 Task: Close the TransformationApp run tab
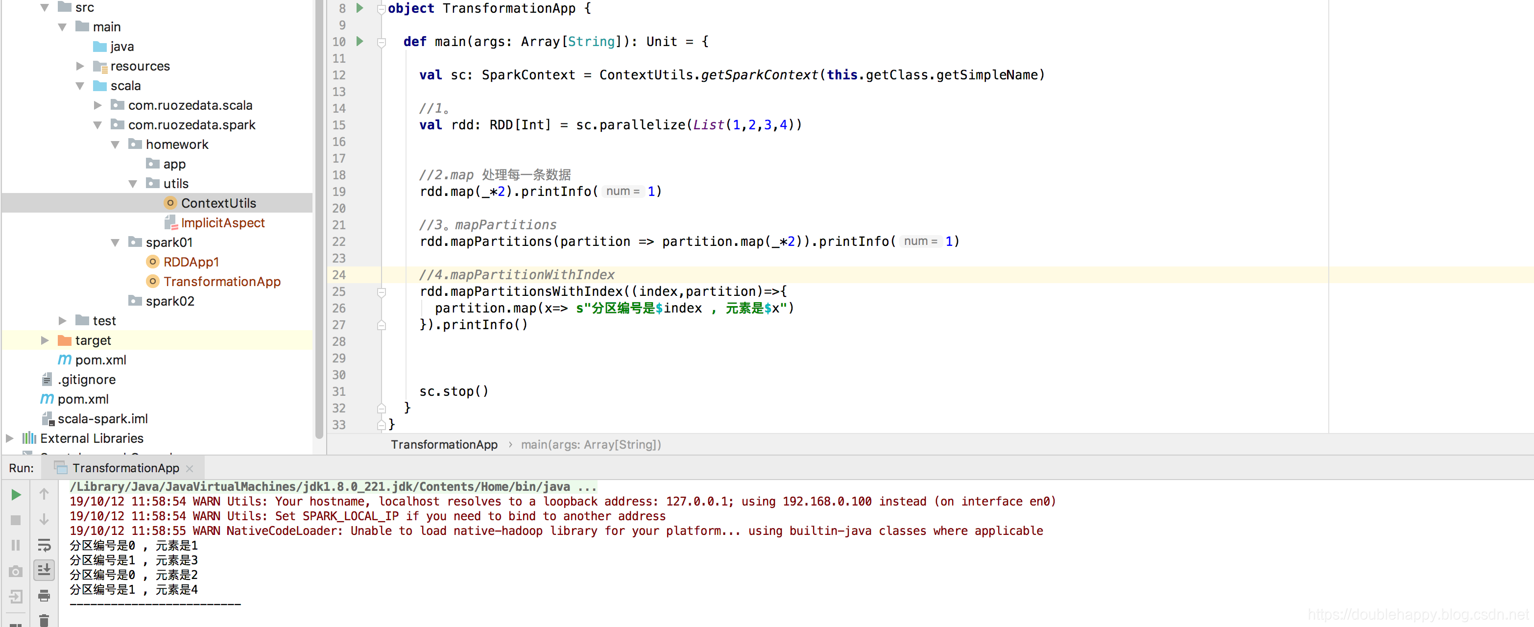[190, 469]
